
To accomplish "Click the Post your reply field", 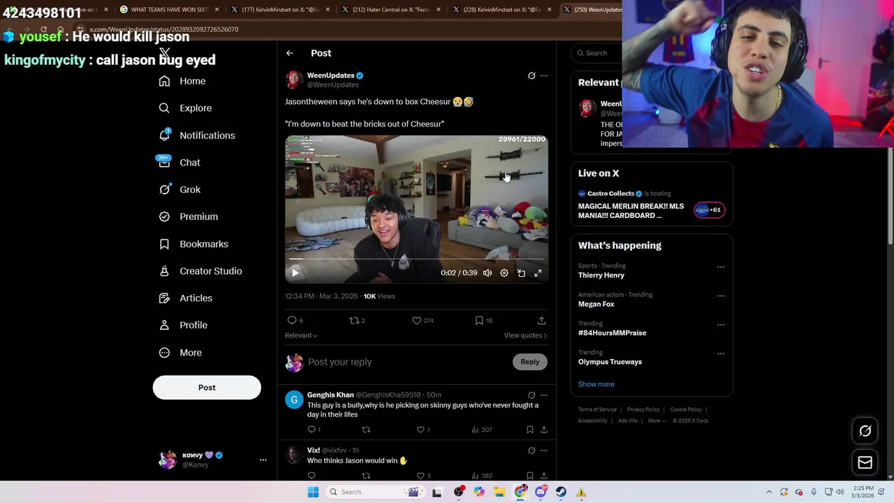I will [409, 362].
